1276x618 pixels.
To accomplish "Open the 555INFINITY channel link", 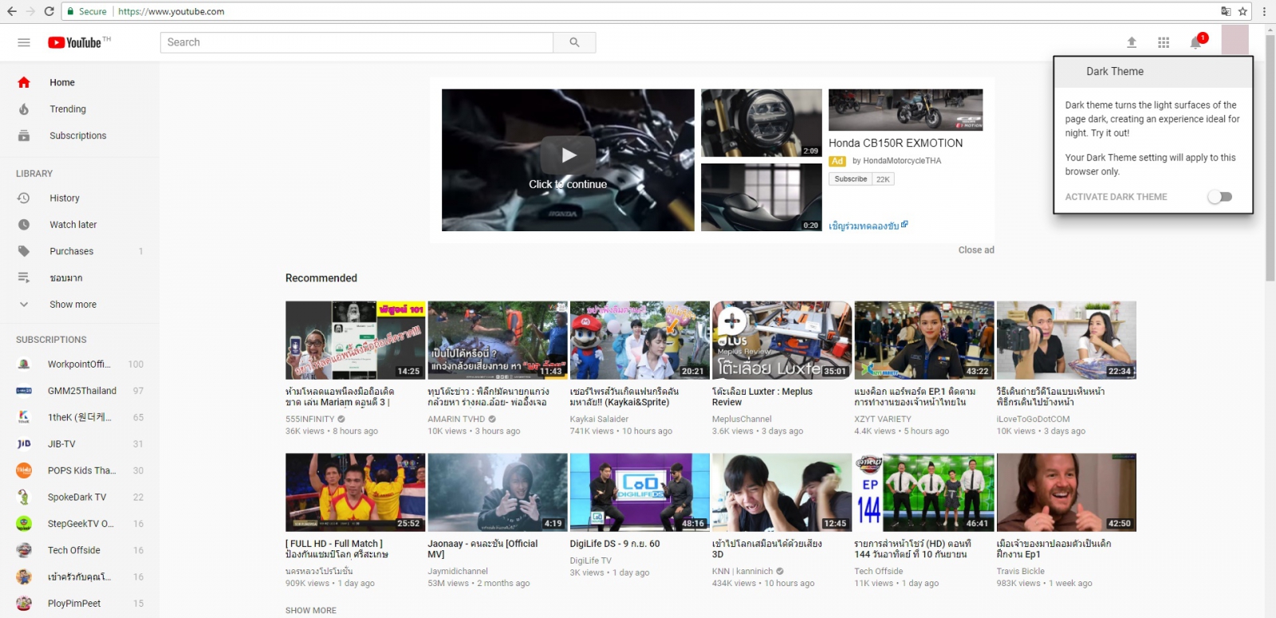I will (x=310, y=419).
